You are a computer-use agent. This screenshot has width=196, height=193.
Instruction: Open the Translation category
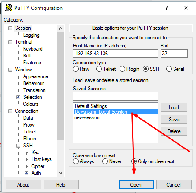[x=35, y=90]
